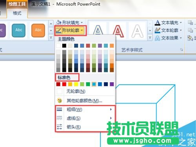Pick orange theme color in top row
Viewport: 196px width, 147px height.
[112, 45]
